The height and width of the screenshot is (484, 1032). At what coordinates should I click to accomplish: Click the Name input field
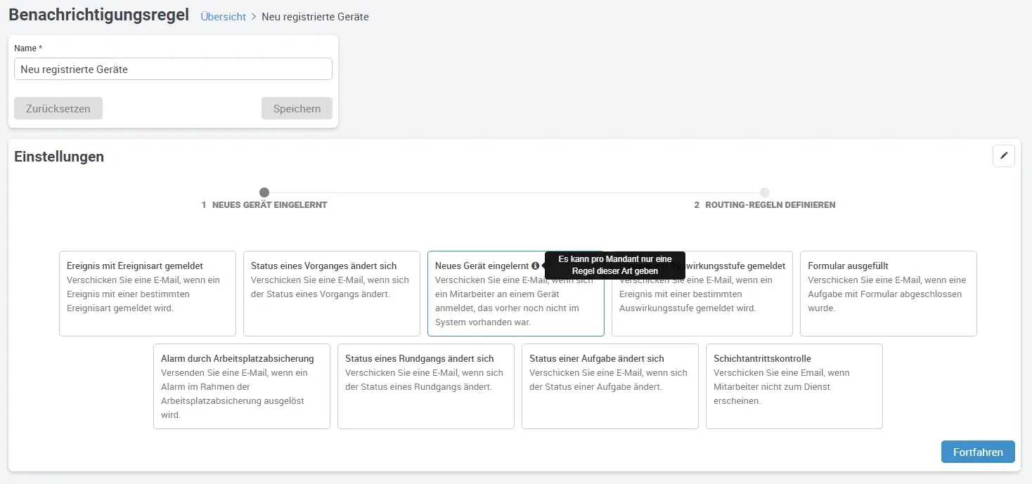point(173,69)
